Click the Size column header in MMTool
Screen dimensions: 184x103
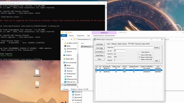[x=158, y=67]
